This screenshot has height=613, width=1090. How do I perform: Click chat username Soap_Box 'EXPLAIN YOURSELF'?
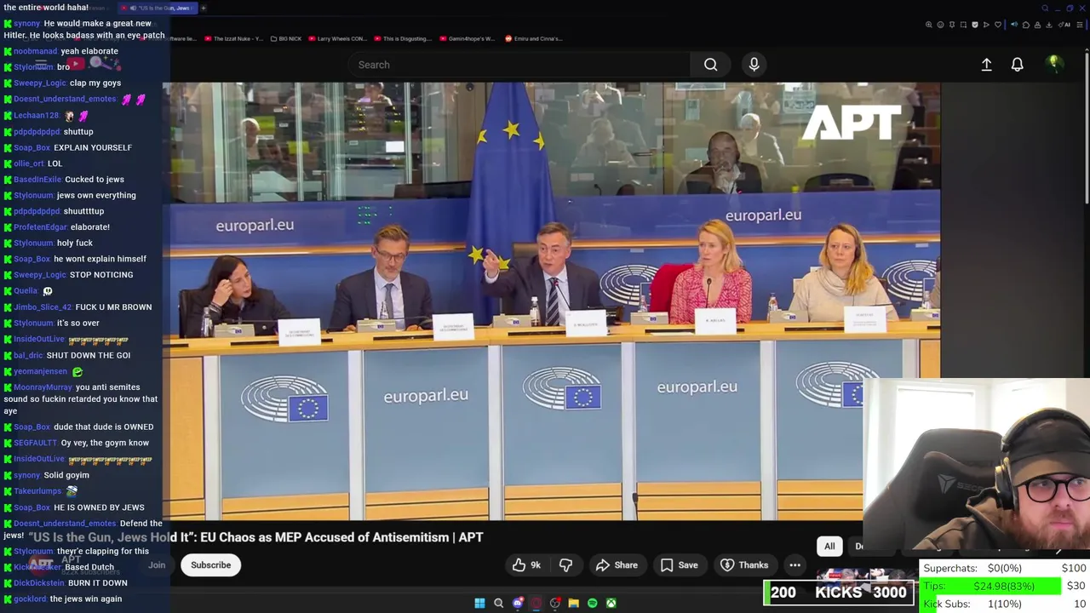click(x=32, y=147)
